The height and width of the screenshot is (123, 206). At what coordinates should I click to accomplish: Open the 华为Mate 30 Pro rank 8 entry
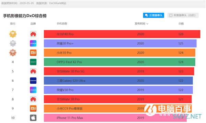point(118,99)
